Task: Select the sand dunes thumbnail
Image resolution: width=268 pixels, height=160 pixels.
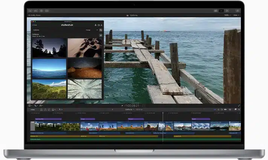Action: pyautogui.click(x=85, y=48)
